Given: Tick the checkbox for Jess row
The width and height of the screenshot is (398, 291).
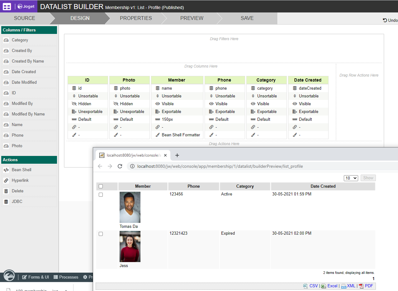Looking at the screenshot, I should pyautogui.click(x=101, y=234).
